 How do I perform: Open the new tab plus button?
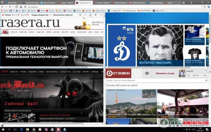pyautogui.click(x=184, y=2)
